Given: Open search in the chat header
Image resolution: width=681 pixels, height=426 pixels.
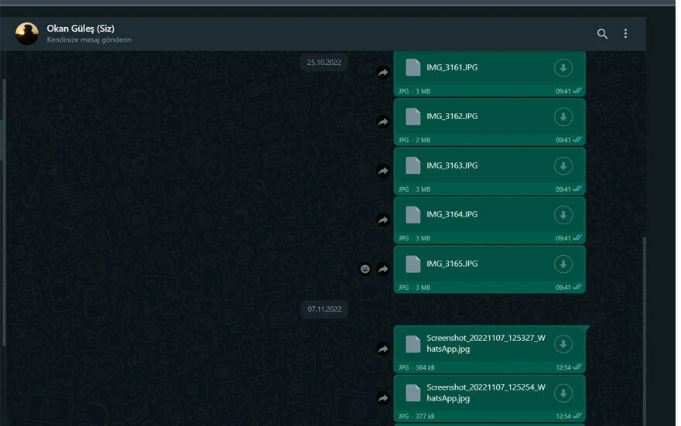Looking at the screenshot, I should (602, 34).
